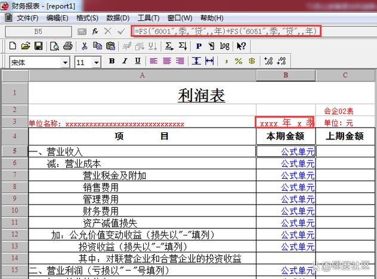Open the 帮助(H) menu

(x=212, y=18)
